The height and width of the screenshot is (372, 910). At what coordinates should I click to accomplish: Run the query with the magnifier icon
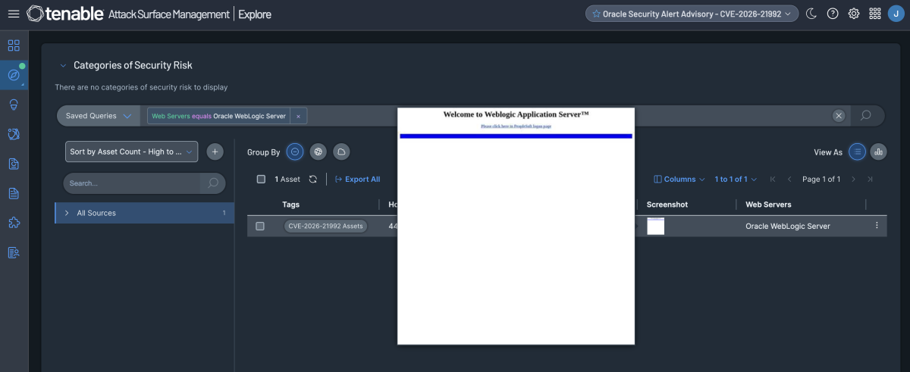pyautogui.click(x=866, y=116)
